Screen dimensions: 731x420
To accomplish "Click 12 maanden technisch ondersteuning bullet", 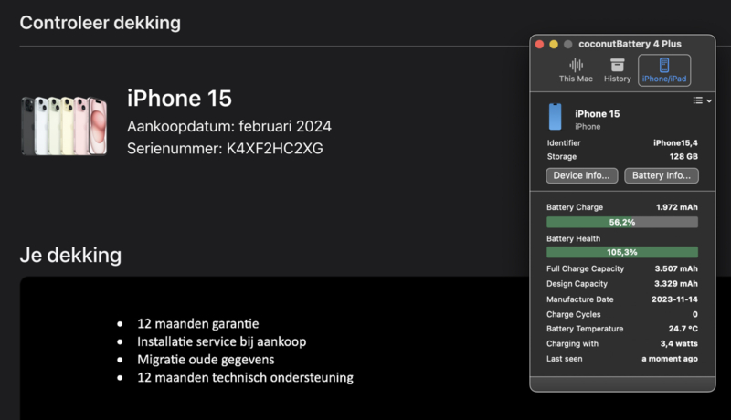I will tap(245, 377).
